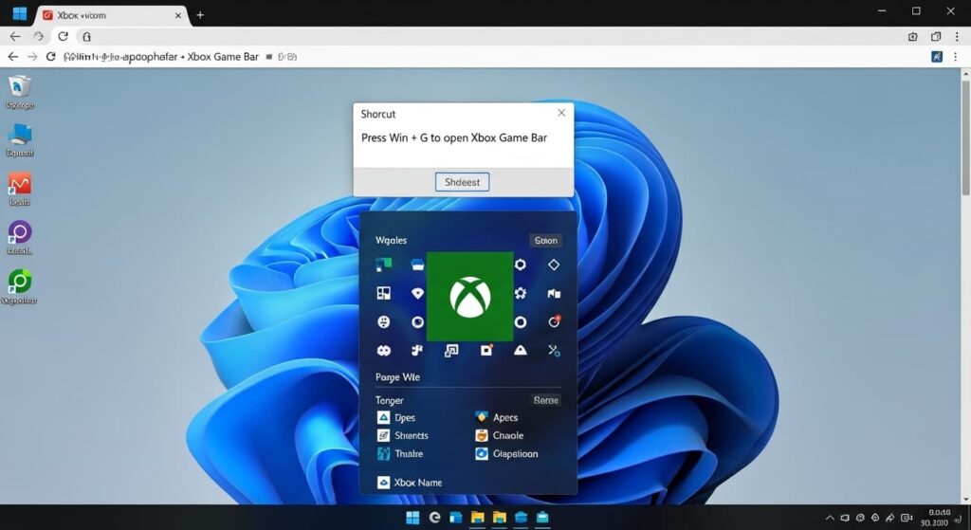Open the green ring desktop shortcut
The image size is (971, 530).
pyautogui.click(x=19, y=287)
